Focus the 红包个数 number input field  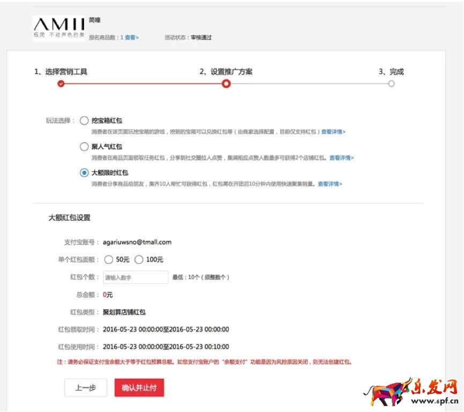pos(135,277)
